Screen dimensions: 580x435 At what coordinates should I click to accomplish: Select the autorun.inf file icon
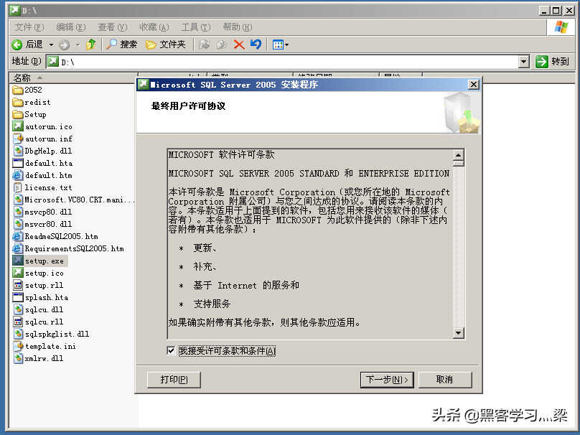18,139
